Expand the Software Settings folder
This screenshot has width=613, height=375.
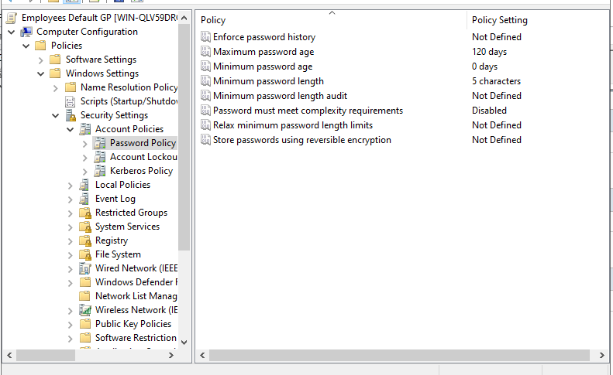(41, 60)
